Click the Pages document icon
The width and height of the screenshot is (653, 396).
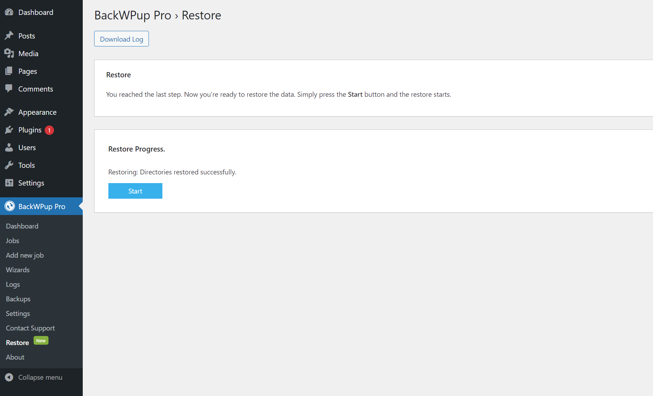coord(9,71)
